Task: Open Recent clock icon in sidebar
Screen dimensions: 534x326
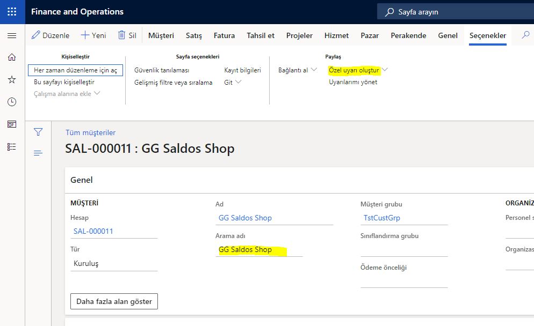Action: click(x=12, y=102)
